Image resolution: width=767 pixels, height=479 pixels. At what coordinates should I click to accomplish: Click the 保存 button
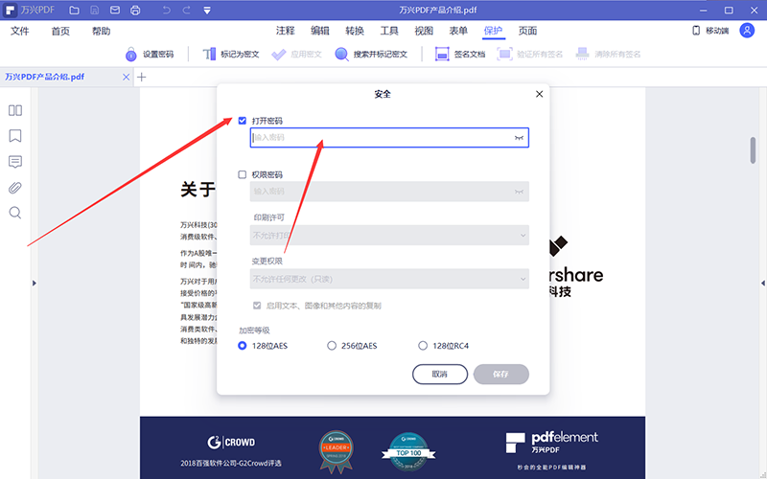(500, 374)
